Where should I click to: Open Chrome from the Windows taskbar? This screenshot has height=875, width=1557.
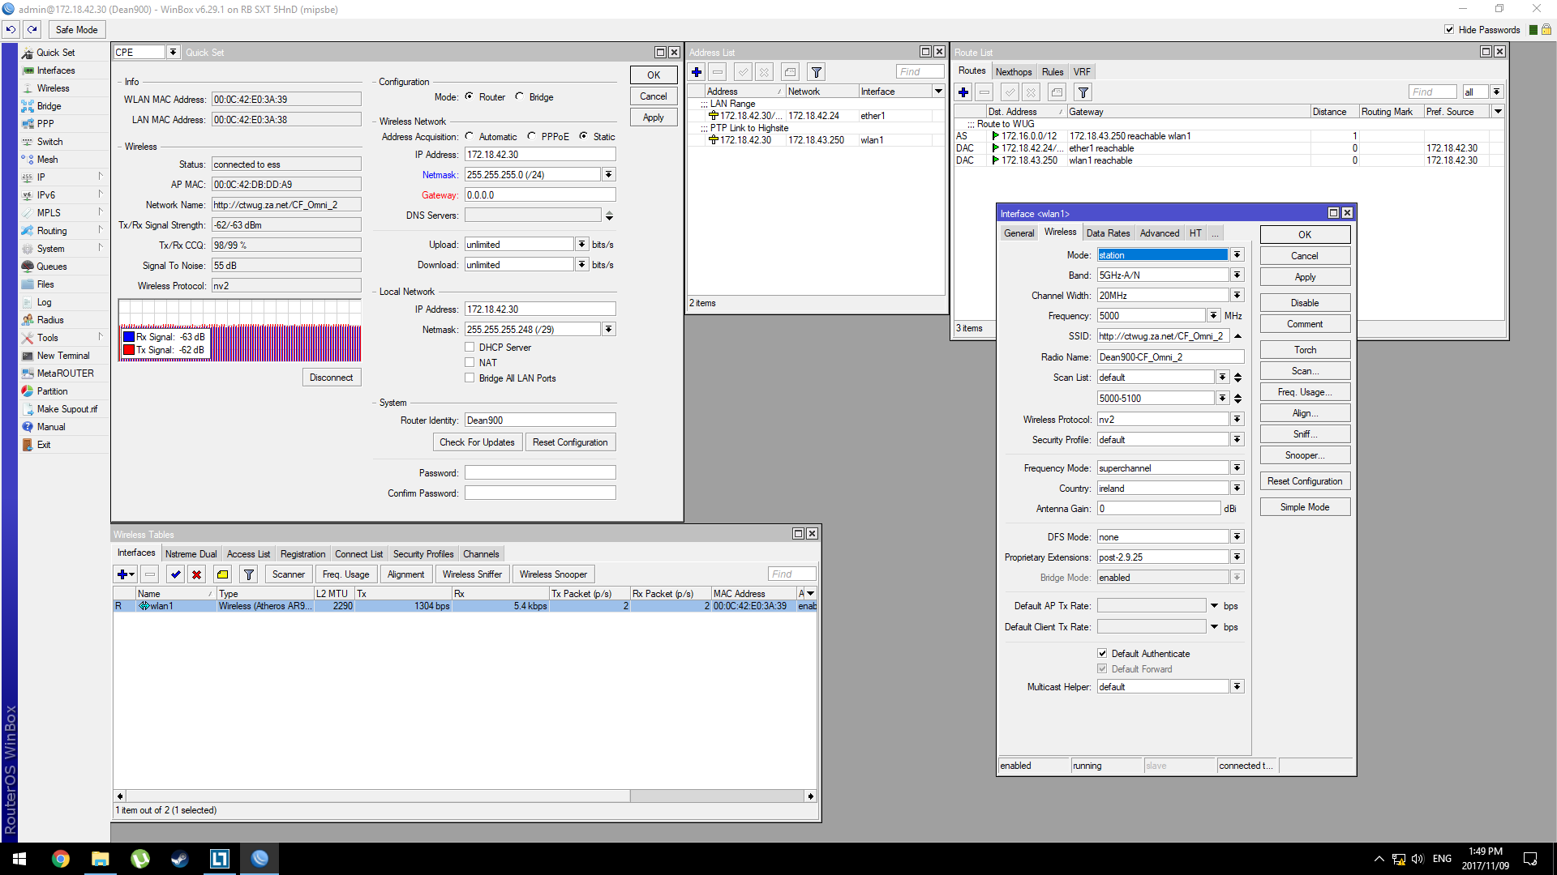(x=61, y=859)
